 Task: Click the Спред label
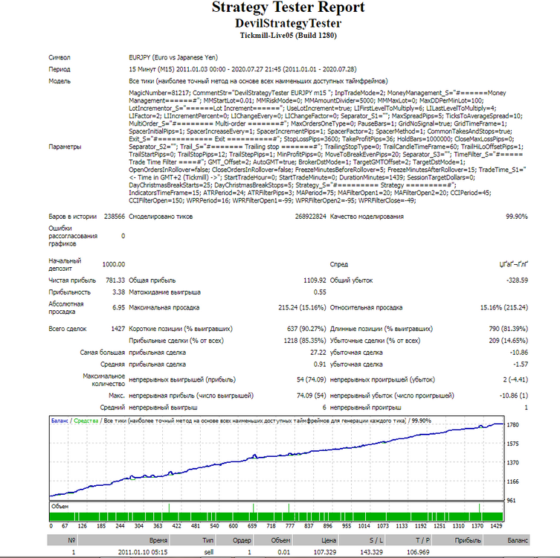click(339, 264)
